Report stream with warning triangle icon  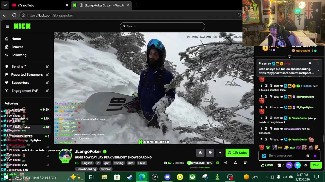pos(235,163)
